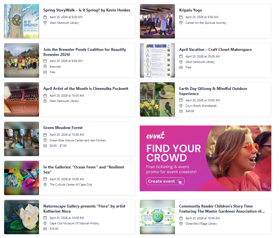Click ticket icon next to $40.00 price

tap(181, 111)
